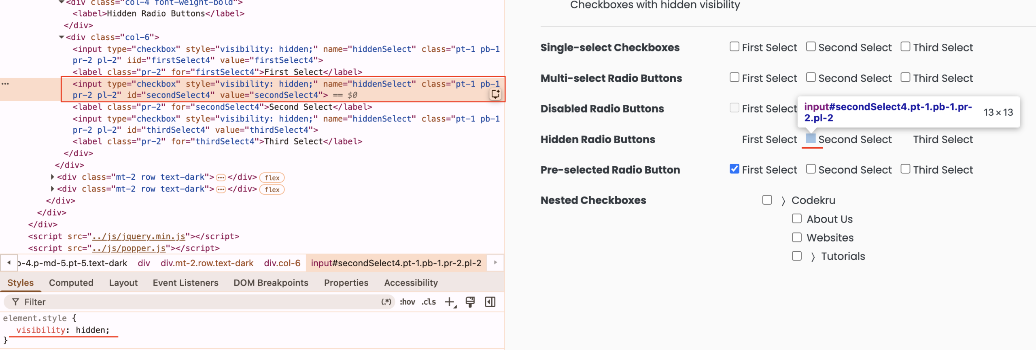Check Third Select in Single-select Checkboxes
Image resolution: width=1036 pixels, height=350 pixels.
point(905,47)
